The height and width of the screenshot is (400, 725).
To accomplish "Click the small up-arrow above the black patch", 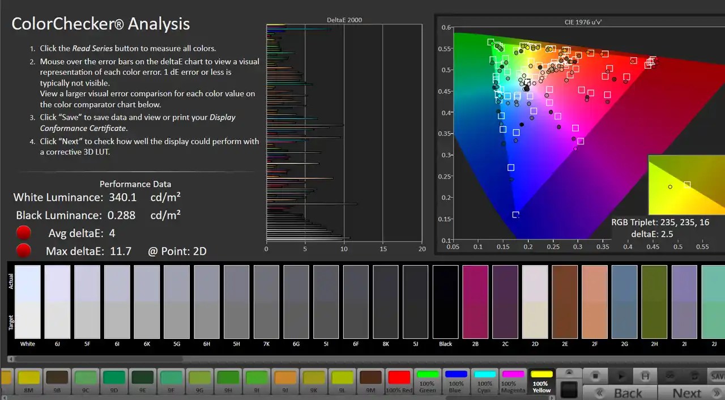I will pos(569,373).
